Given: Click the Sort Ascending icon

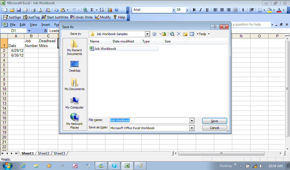Looking at the screenshot, I should click(x=102, y=10).
